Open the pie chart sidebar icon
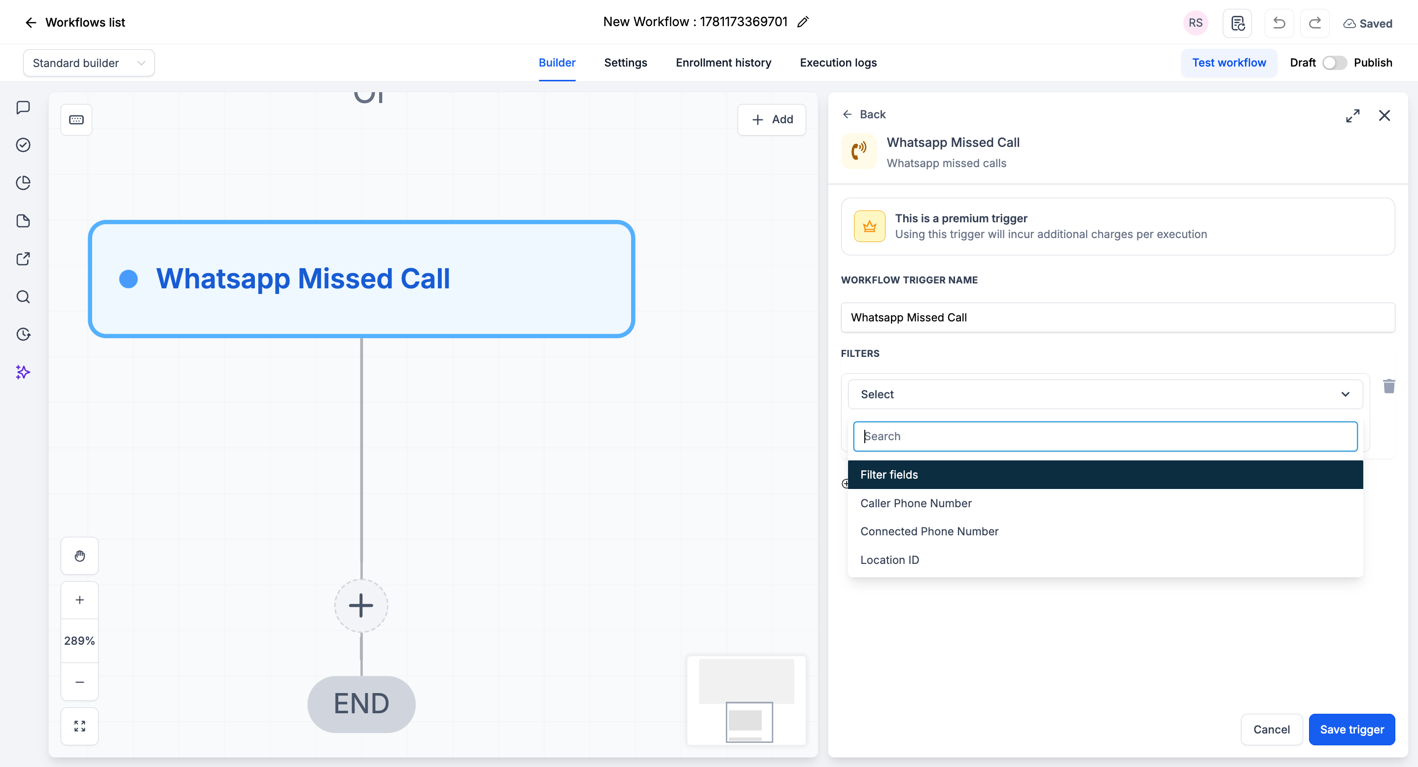 (x=23, y=183)
